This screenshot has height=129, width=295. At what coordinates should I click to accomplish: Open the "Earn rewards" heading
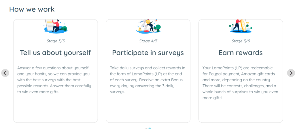(241, 53)
